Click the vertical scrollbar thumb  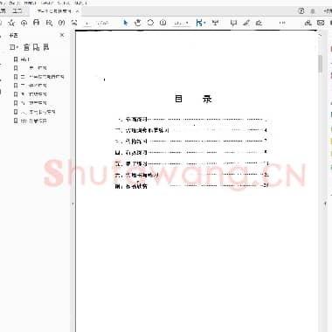(x=321, y=63)
